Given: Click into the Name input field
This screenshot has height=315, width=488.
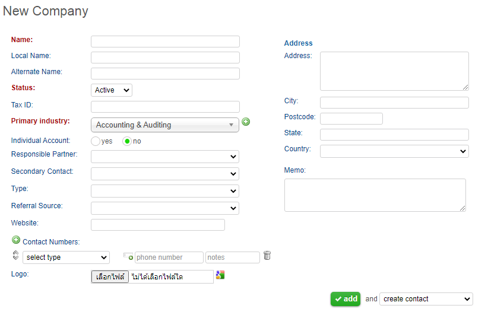Looking at the screenshot, I should pyautogui.click(x=165, y=42).
